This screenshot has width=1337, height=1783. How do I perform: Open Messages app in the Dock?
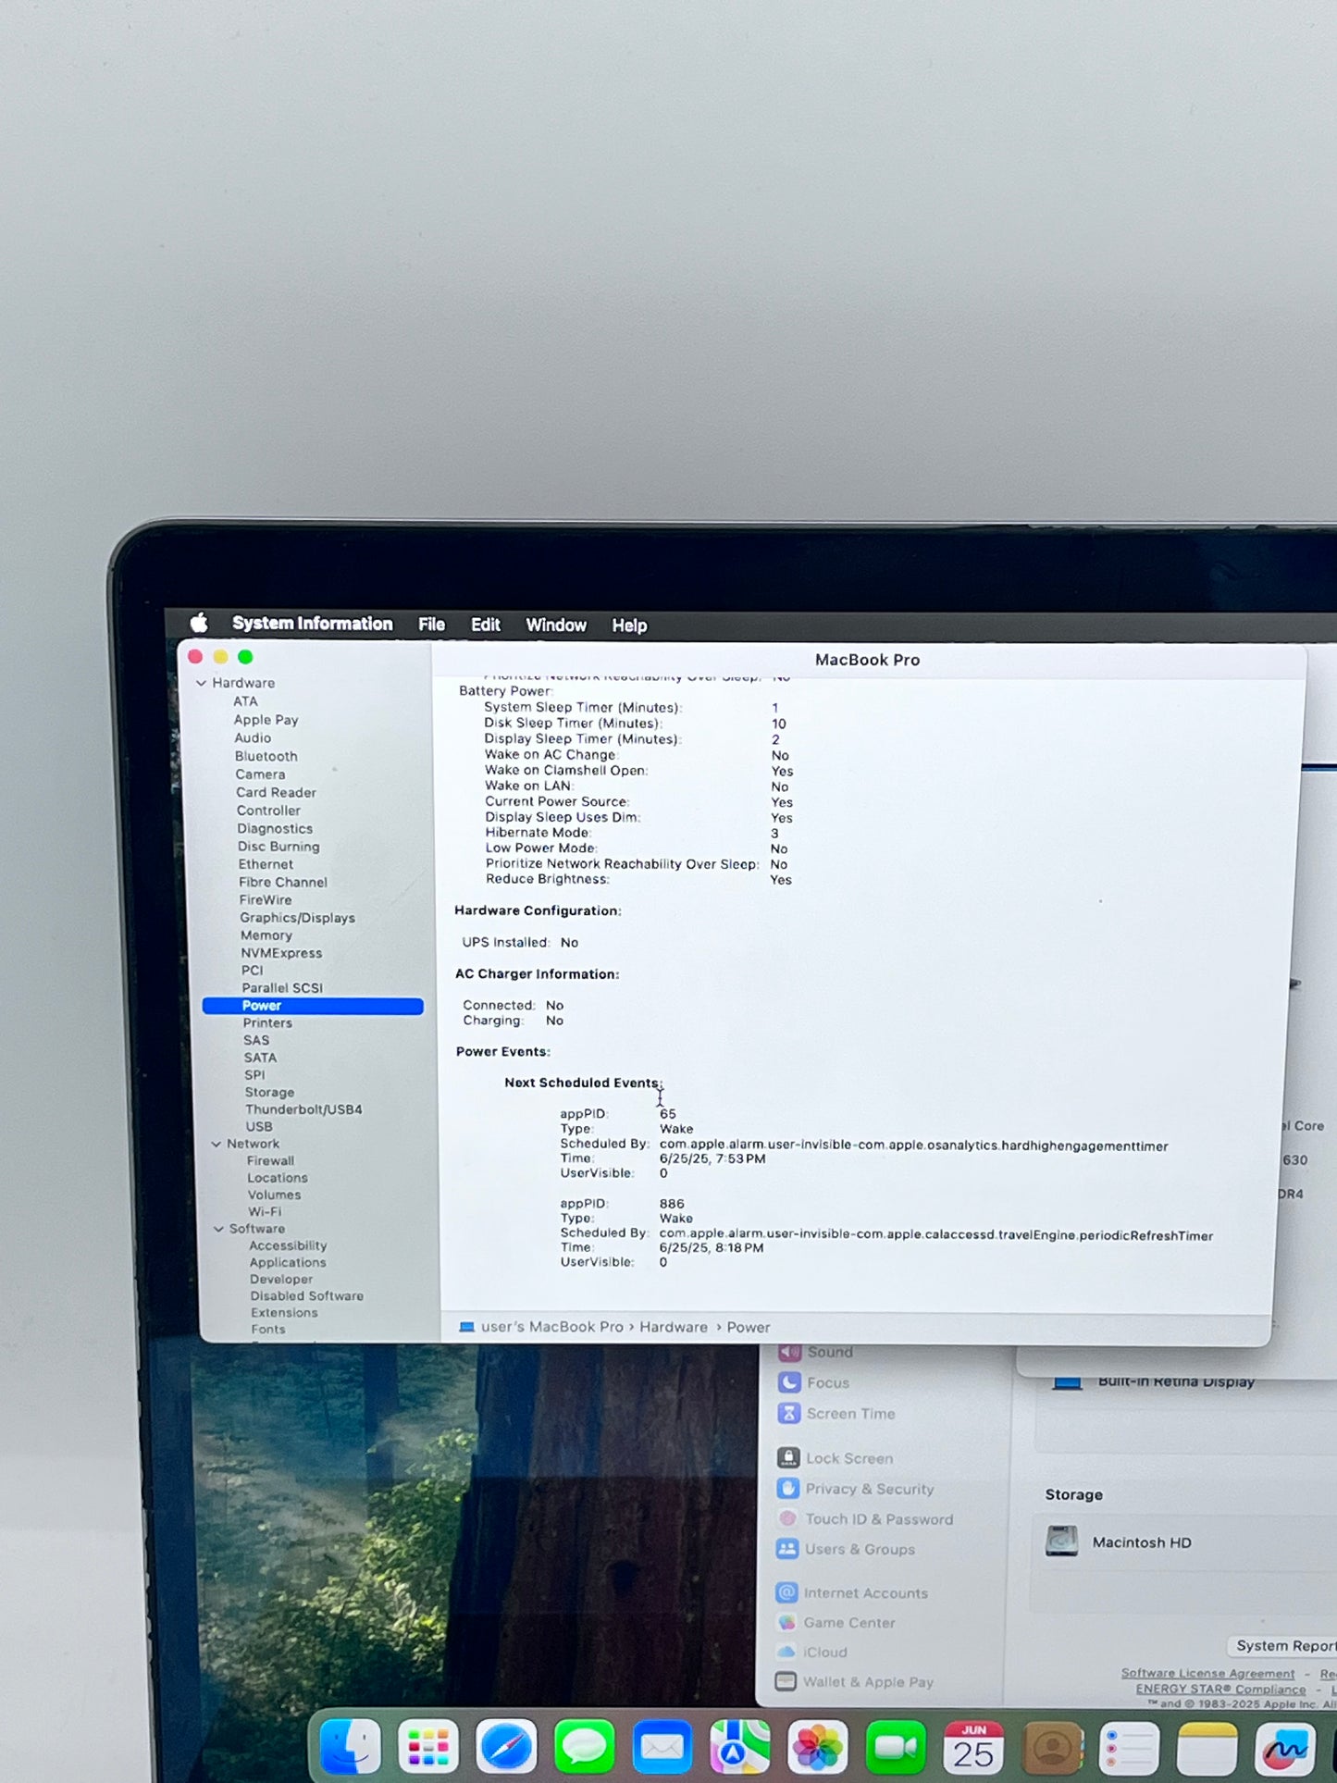click(584, 1748)
